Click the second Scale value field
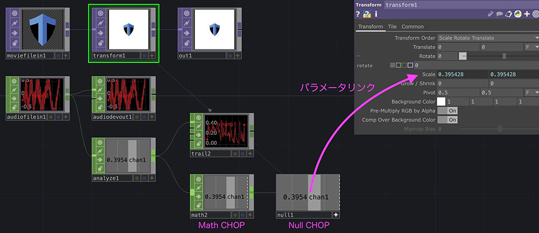Viewport: 539px width, 233px height. [x=514, y=74]
